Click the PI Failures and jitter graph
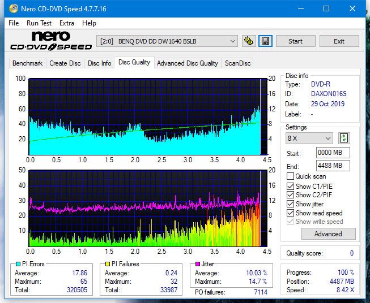The height and width of the screenshot is (303, 370). point(148,209)
